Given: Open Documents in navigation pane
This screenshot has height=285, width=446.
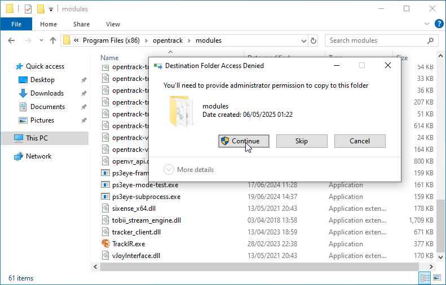Looking at the screenshot, I should tap(47, 107).
